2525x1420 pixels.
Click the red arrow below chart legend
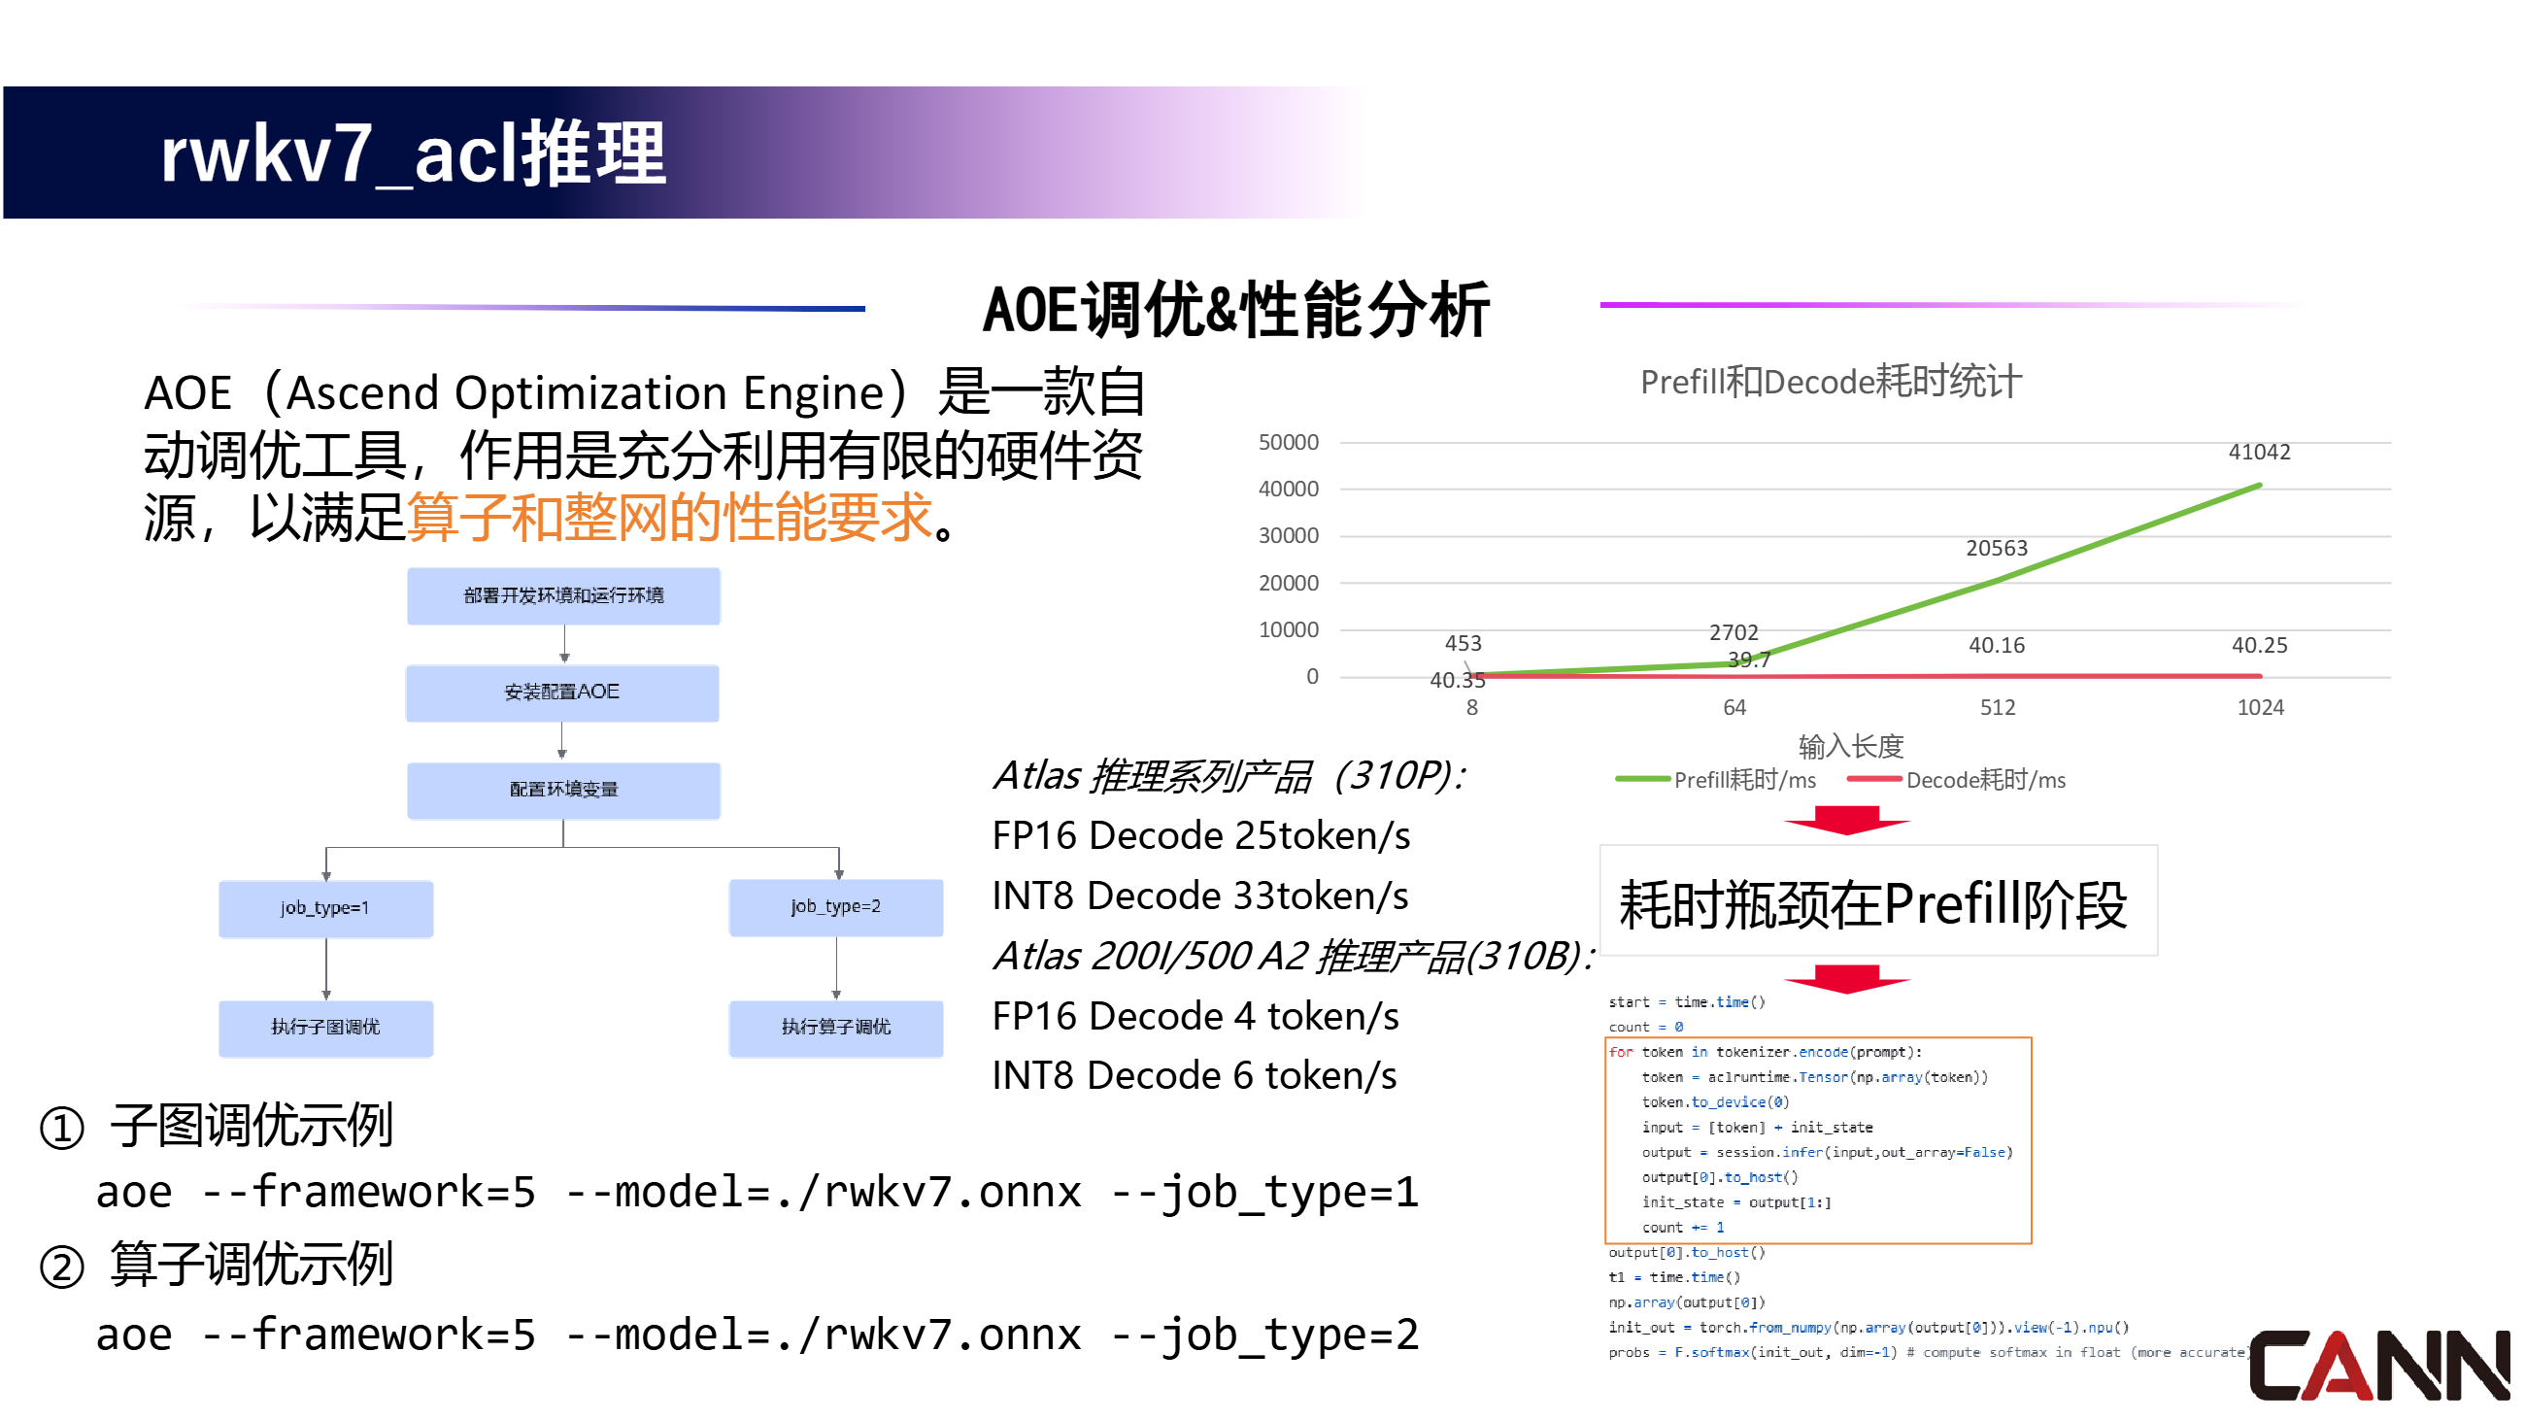pos(1847,821)
